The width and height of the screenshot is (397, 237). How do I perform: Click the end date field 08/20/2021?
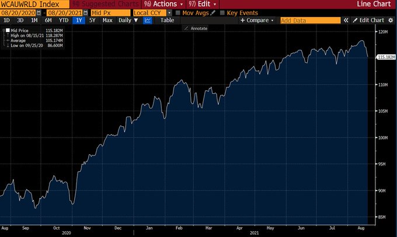65,13
